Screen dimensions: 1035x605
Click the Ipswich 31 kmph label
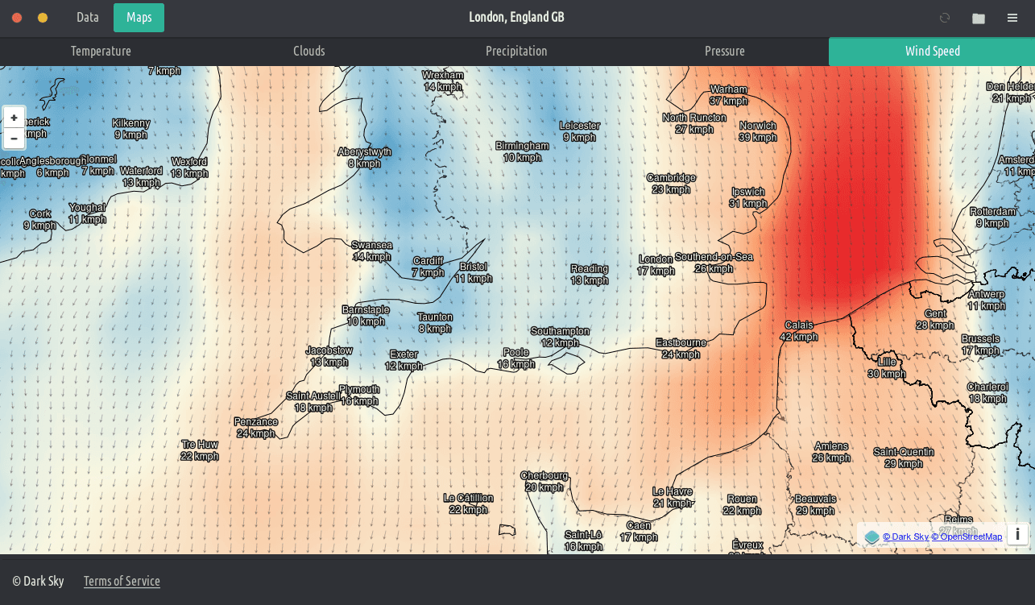(748, 198)
